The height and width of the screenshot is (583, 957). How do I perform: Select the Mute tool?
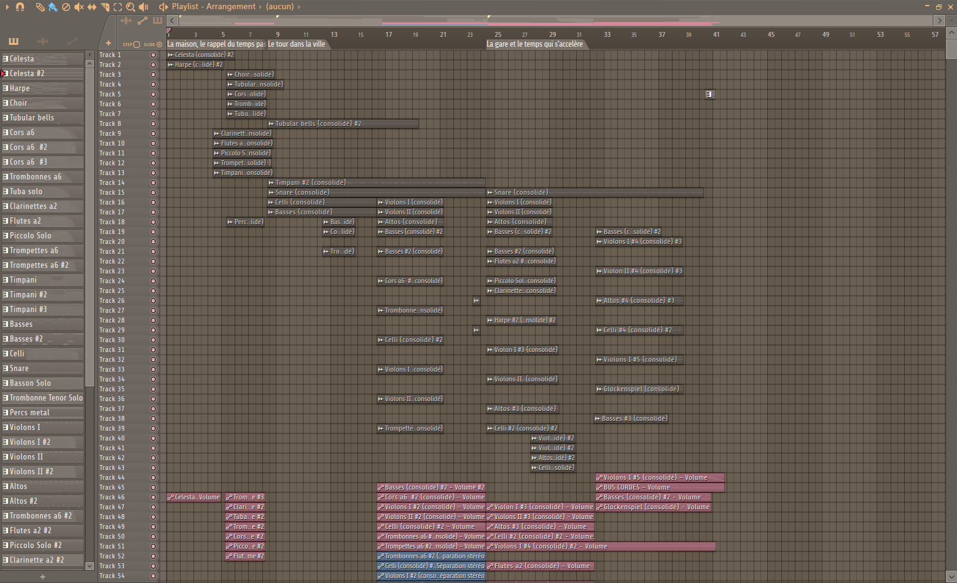79,7
